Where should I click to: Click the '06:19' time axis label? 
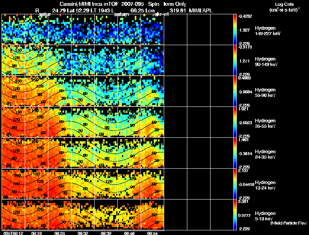point(36,233)
